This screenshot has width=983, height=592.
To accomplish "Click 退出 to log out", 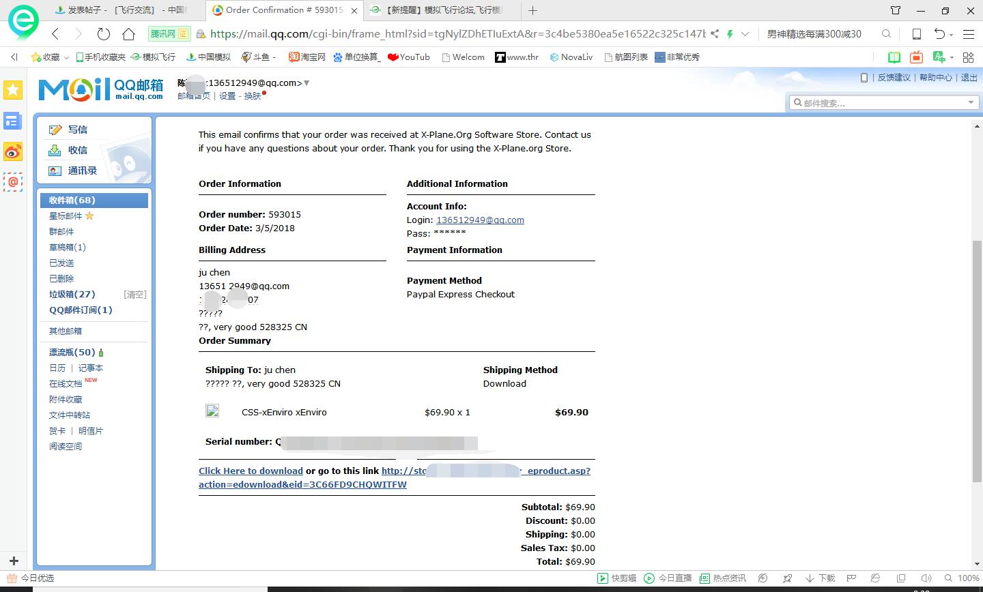I will point(969,77).
